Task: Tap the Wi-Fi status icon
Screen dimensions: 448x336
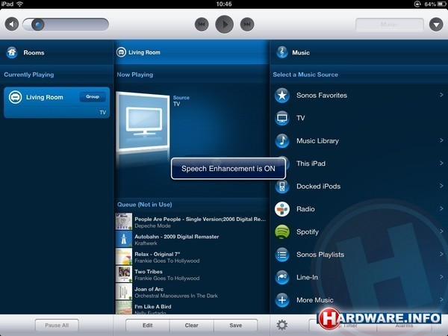Action: (19, 4)
